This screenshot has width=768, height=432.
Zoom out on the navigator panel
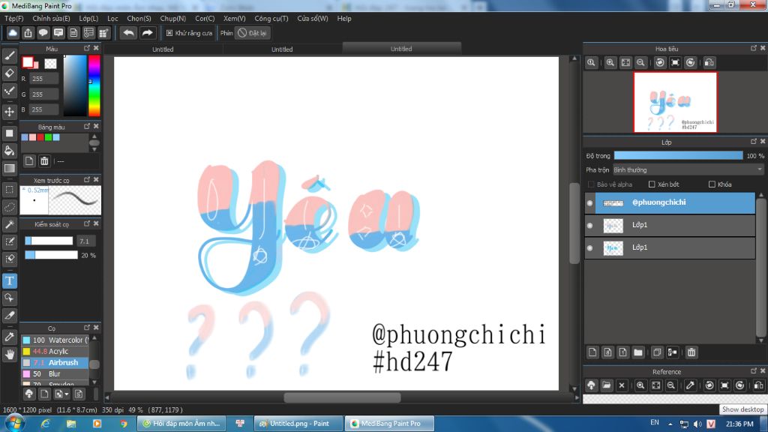point(640,63)
